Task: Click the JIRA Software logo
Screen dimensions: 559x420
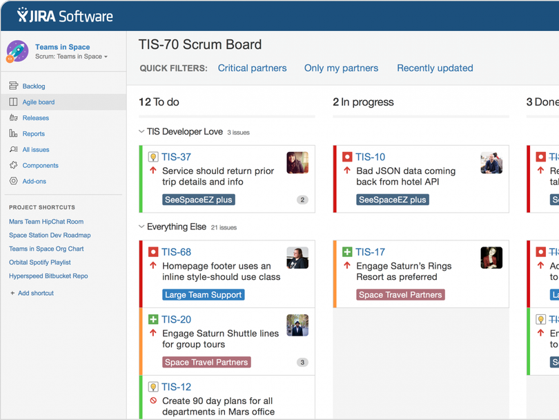Action: tap(65, 16)
